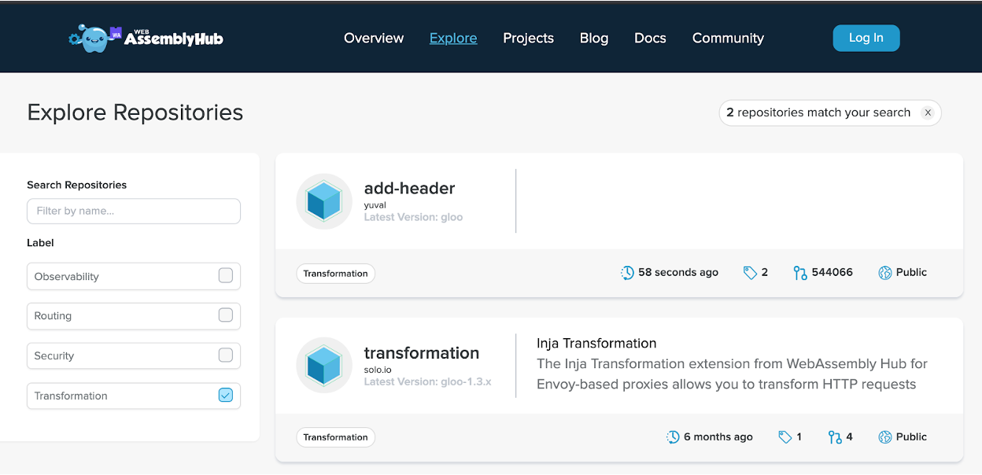Viewport: 982px width, 475px height.
Task: Select the Inja Transformation heading
Action: pos(596,343)
